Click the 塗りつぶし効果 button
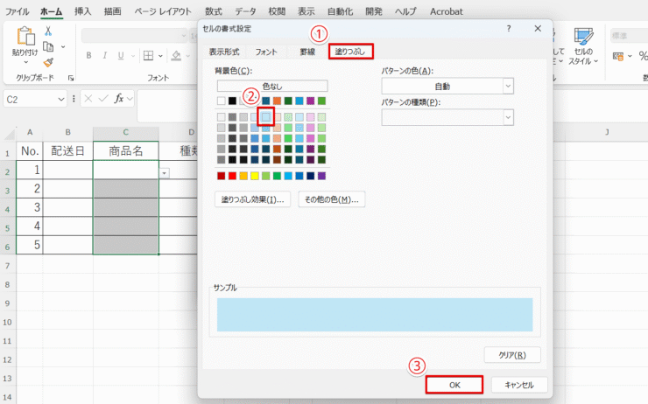Image resolution: width=648 pixels, height=404 pixels. 251,199
